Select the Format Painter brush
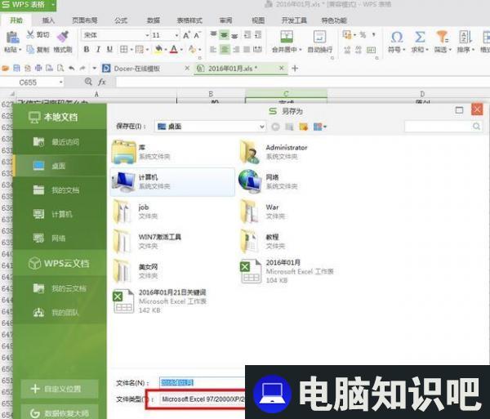Viewport: 490px width, 419px height. pyautogui.click(x=63, y=37)
